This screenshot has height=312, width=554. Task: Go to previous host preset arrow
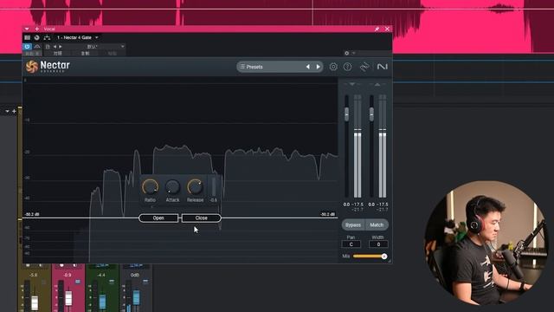pos(55,46)
